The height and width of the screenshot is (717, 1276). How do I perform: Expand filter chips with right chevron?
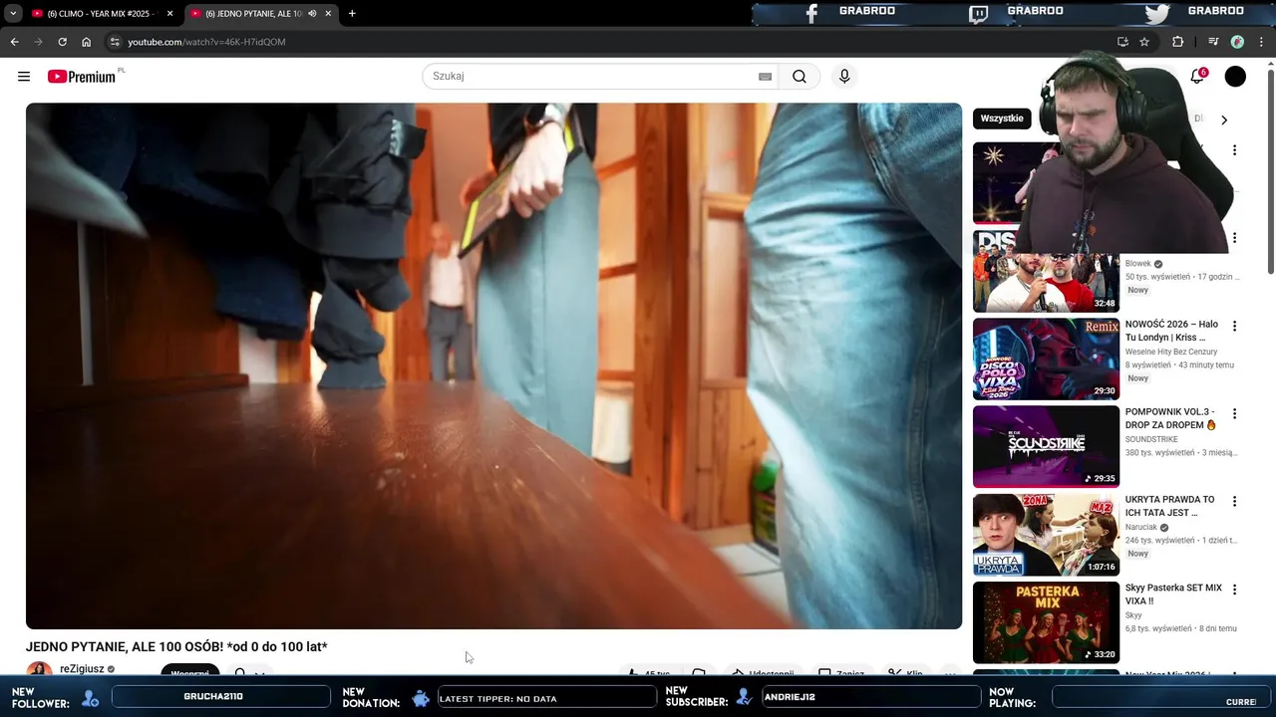click(x=1224, y=119)
